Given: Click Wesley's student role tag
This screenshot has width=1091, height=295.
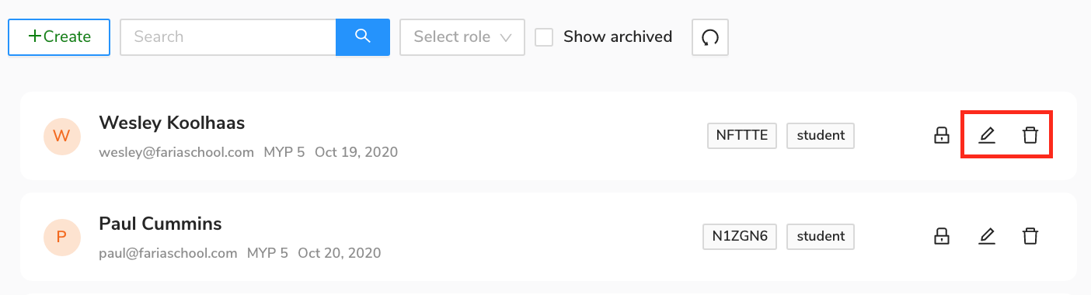Looking at the screenshot, I should click(x=821, y=135).
